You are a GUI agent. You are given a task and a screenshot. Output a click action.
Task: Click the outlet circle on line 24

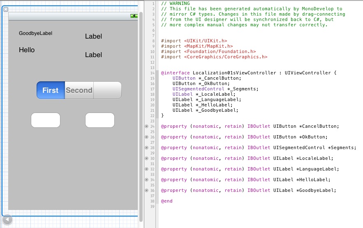pos(146,126)
